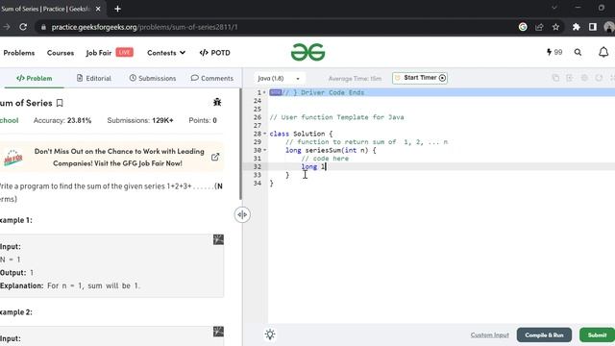Screen dimensions: 615x346
Task: Click the 'long seriesSum(int n) {' line
Action: click(331, 150)
